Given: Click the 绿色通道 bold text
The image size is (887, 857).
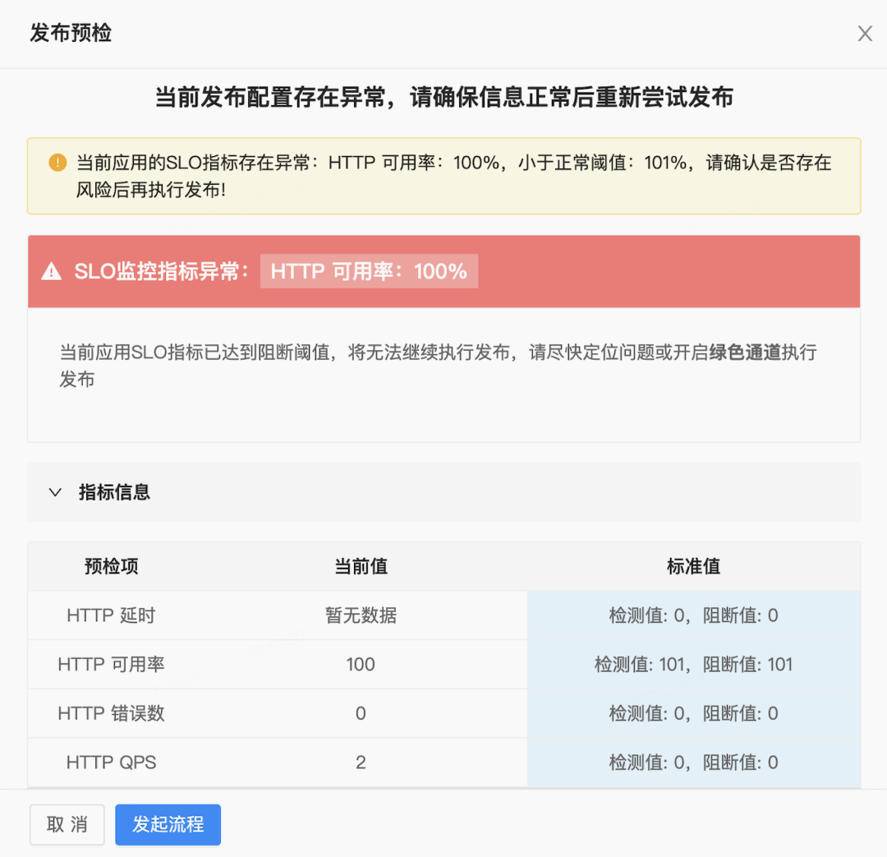Looking at the screenshot, I should tap(745, 352).
